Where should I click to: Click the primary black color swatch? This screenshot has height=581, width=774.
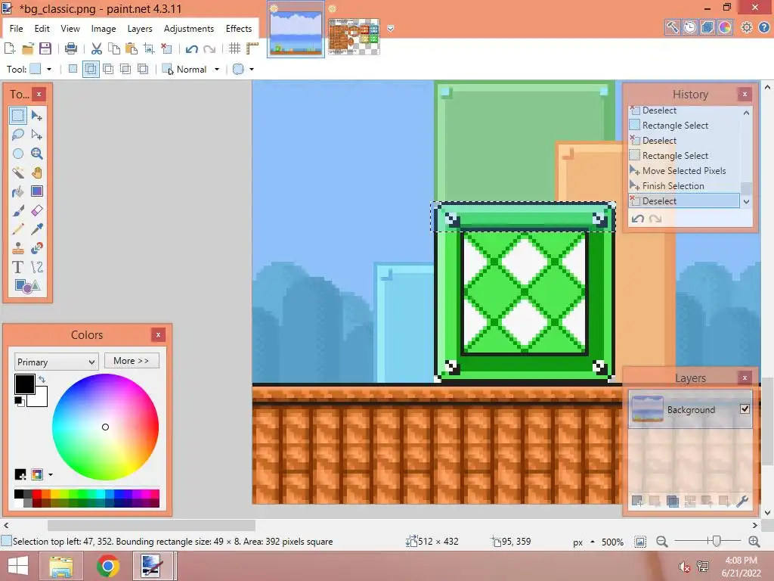click(25, 384)
